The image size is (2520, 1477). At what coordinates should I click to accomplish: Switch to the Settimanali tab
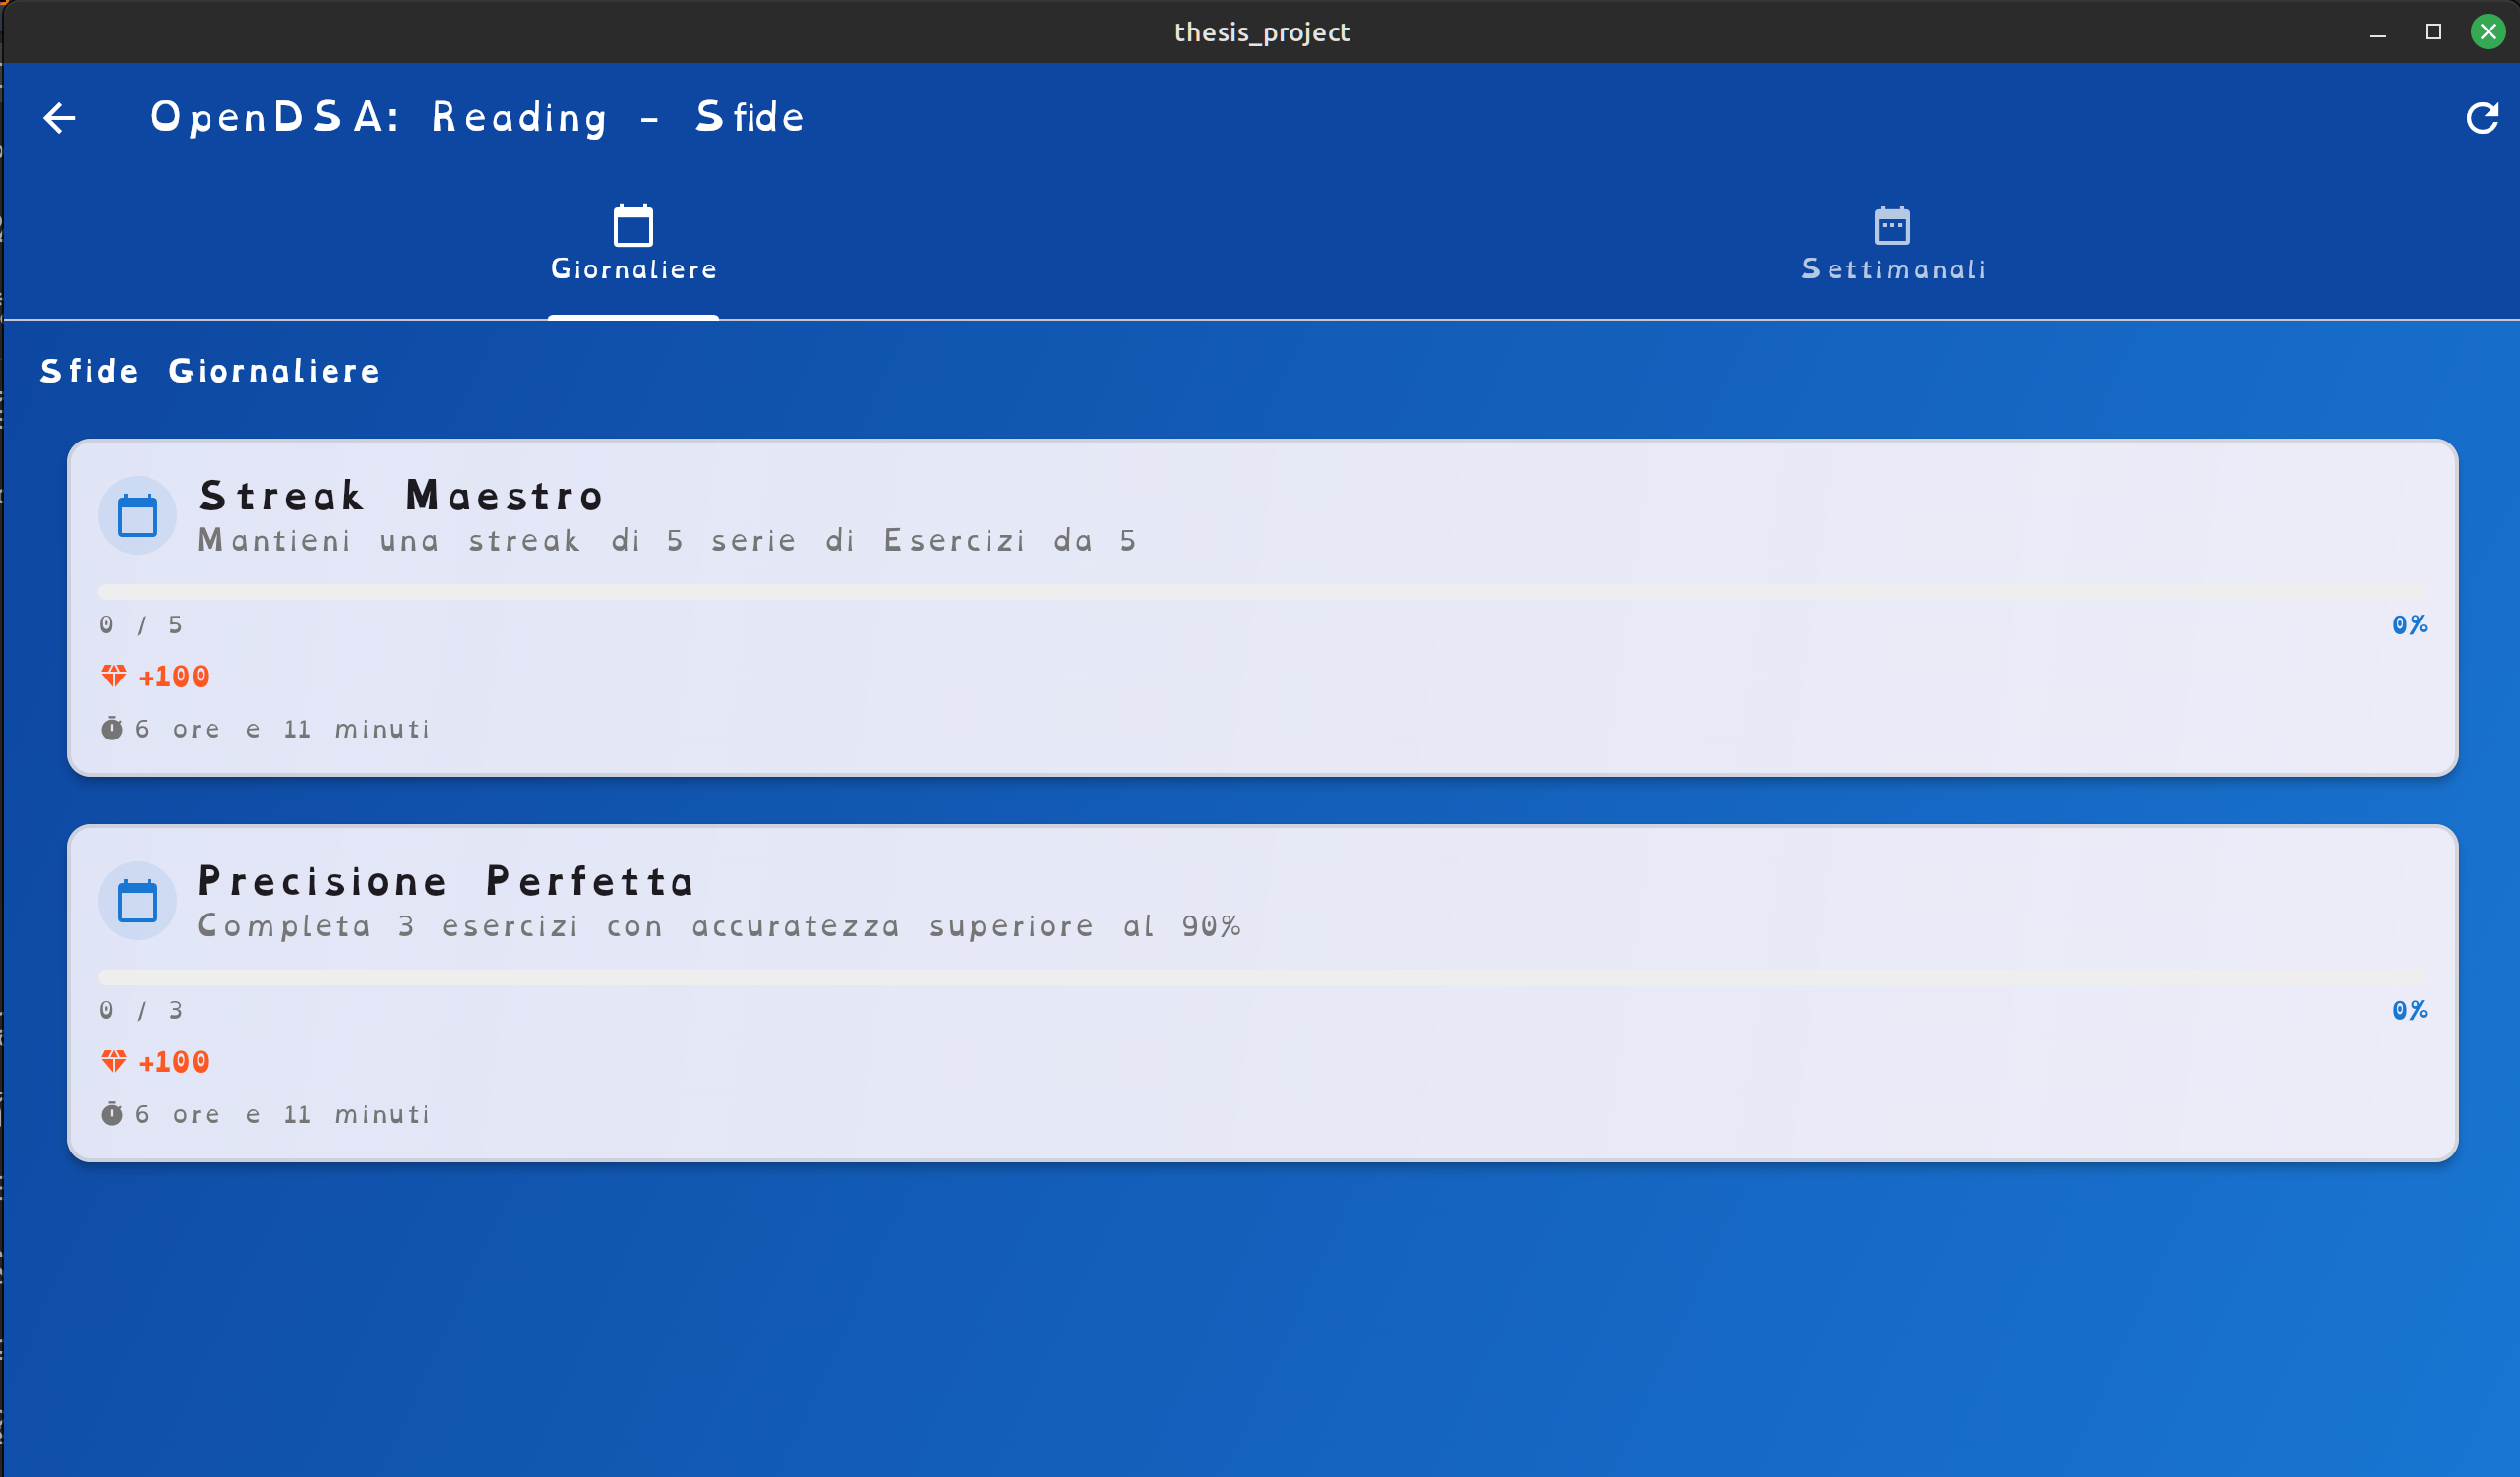click(x=1892, y=269)
